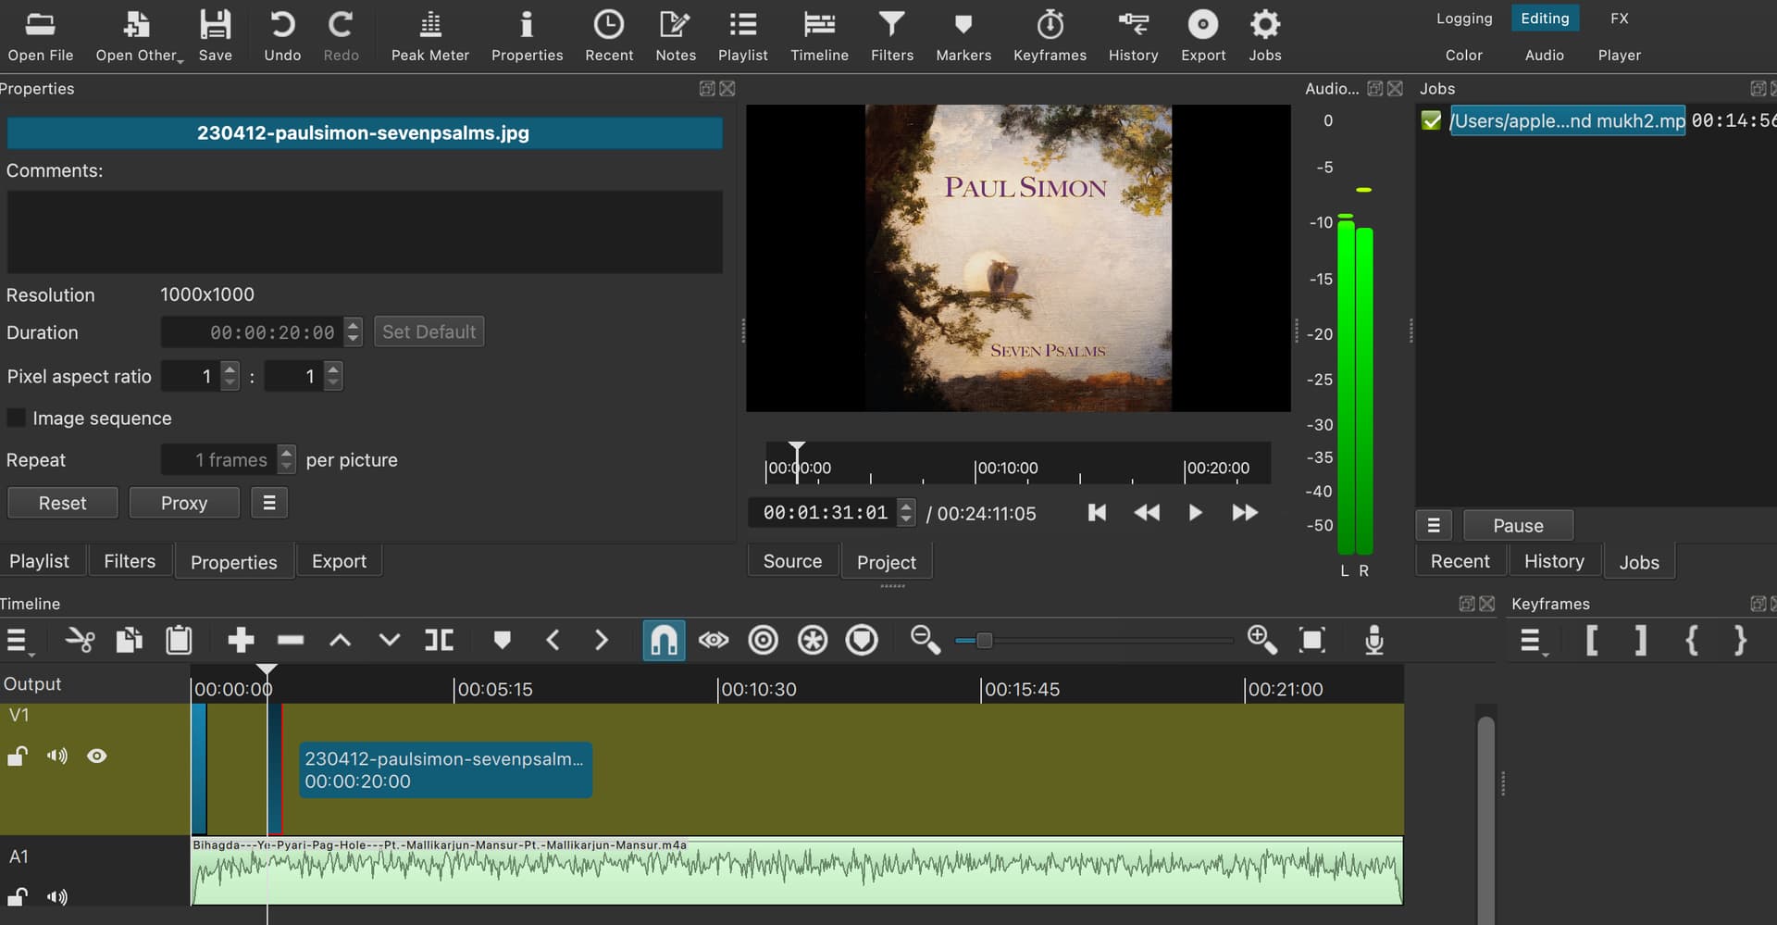1777x925 pixels.
Task: Switch to the FX layout
Action: pos(1618,18)
